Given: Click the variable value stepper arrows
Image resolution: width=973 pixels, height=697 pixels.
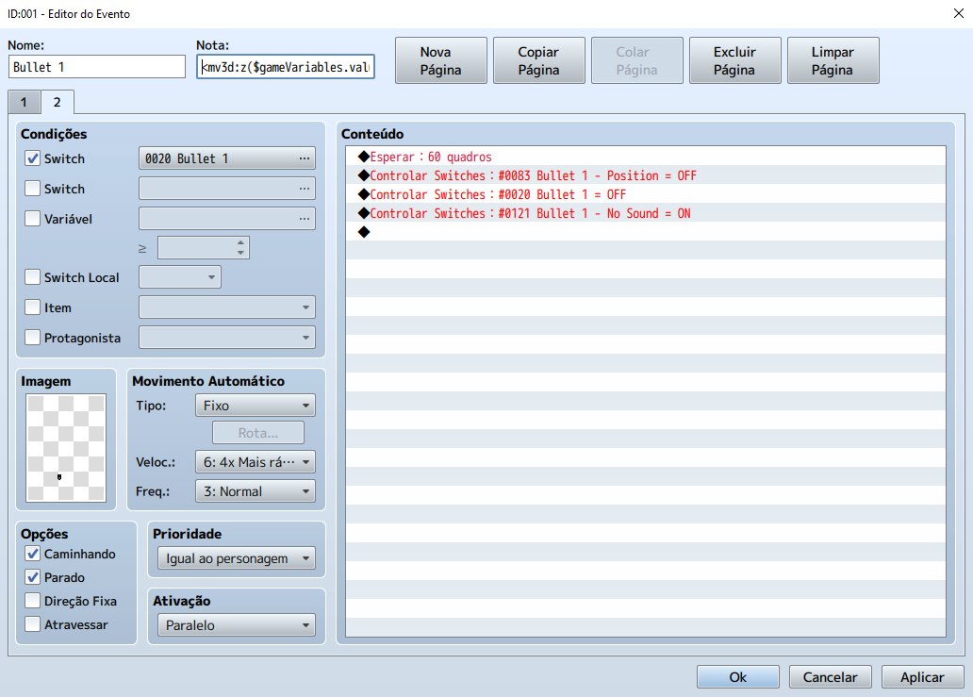Looking at the screenshot, I should click(x=240, y=248).
